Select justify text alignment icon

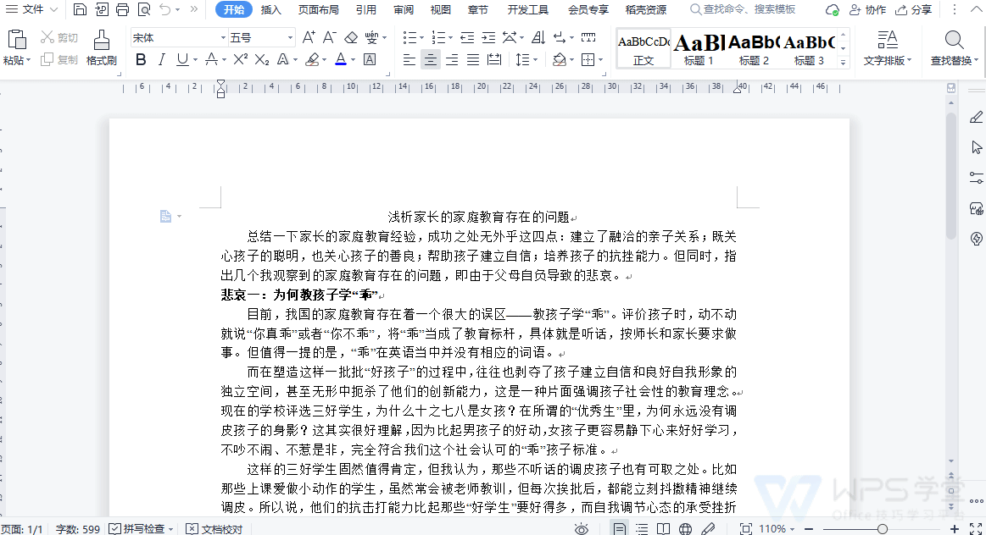click(x=472, y=59)
